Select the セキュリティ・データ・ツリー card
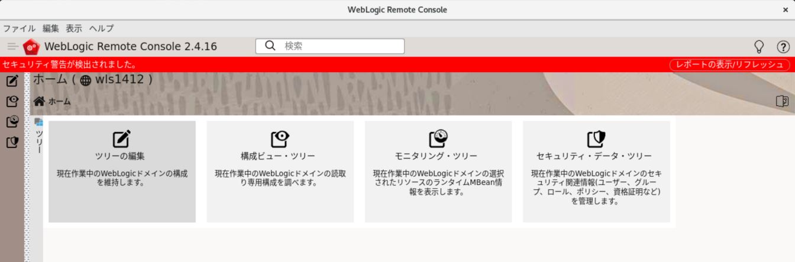The height and width of the screenshot is (262, 795). coord(596,172)
